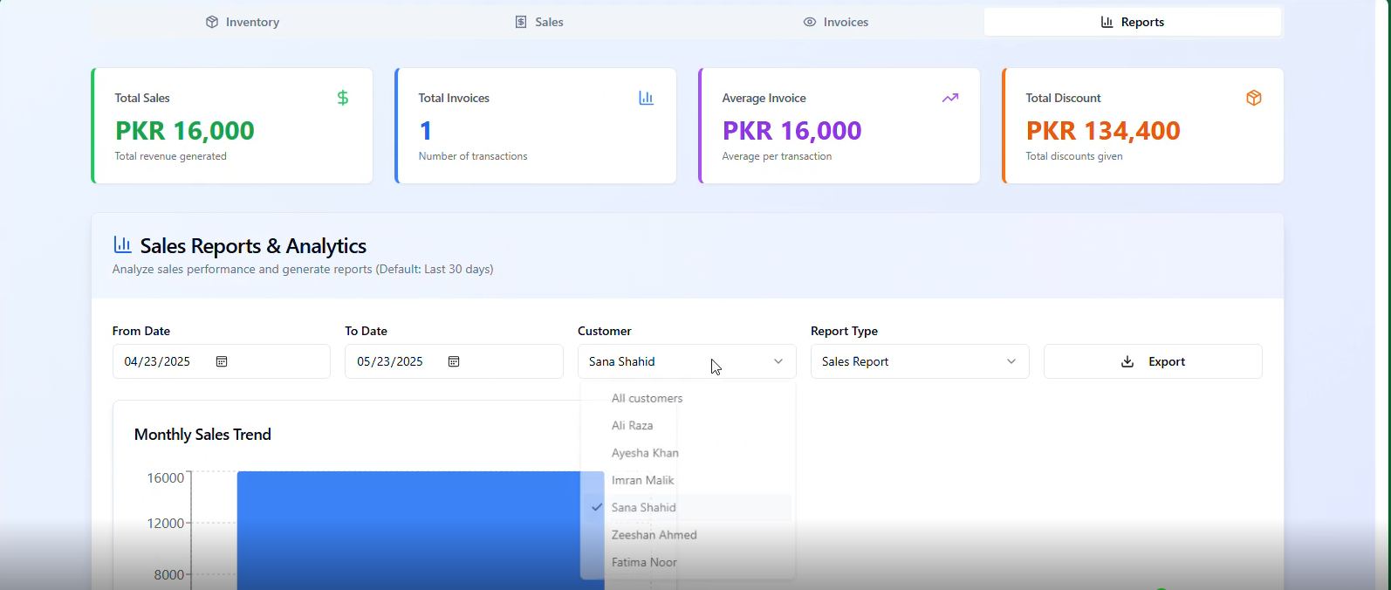This screenshot has height=590, width=1391.
Task: Click the Total Sales PKR 16,000 value
Action: click(185, 131)
